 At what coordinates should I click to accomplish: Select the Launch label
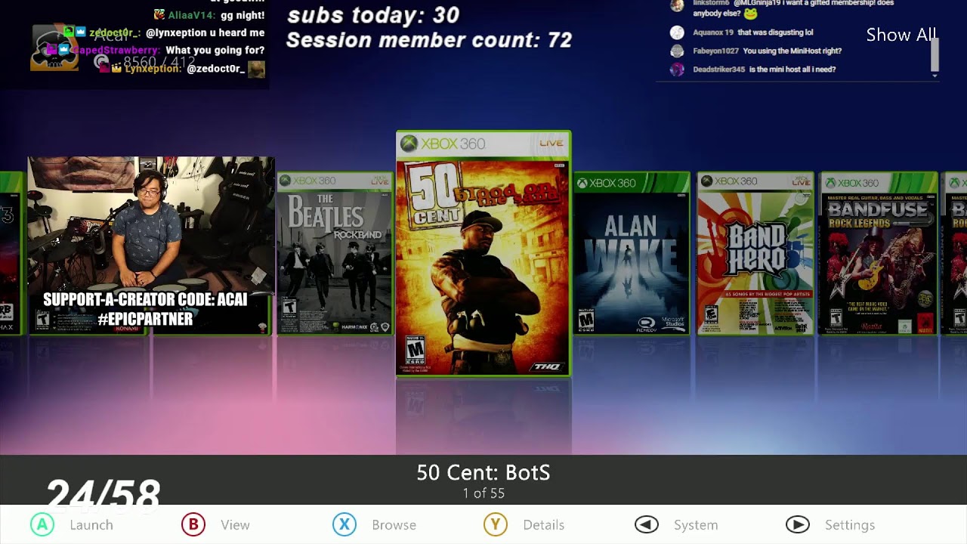point(91,525)
